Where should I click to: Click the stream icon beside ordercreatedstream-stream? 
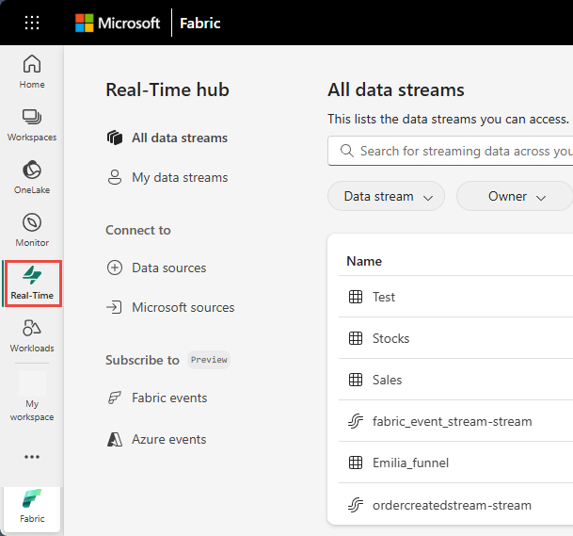click(x=356, y=505)
